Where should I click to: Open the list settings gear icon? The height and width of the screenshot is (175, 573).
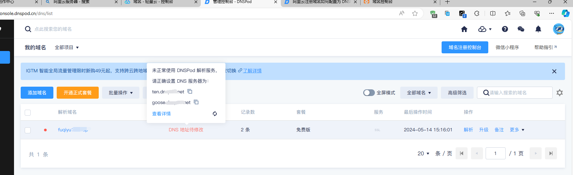pyautogui.click(x=560, y=93)
